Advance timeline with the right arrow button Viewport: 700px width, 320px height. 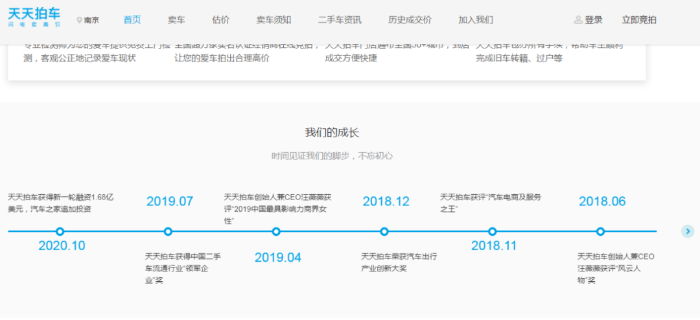pos(688,231)
